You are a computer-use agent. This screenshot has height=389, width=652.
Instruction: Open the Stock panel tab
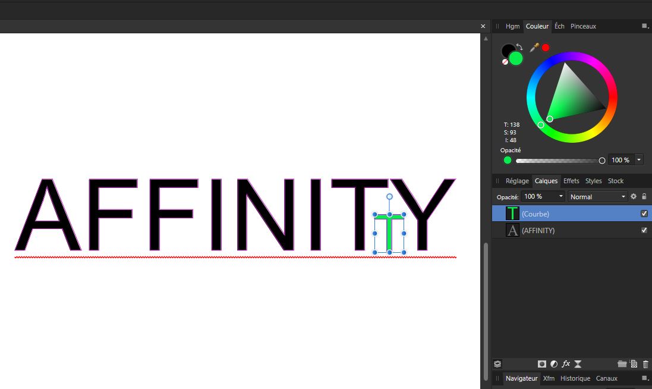(x=615, y=181)
